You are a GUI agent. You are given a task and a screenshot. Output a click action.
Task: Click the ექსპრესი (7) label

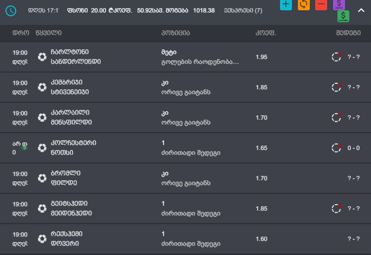pos(243,11)
